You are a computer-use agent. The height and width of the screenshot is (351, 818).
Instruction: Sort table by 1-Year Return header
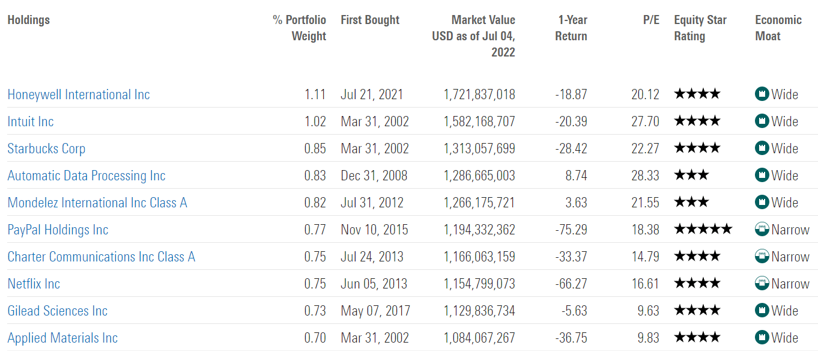click(x=571, y=28)
